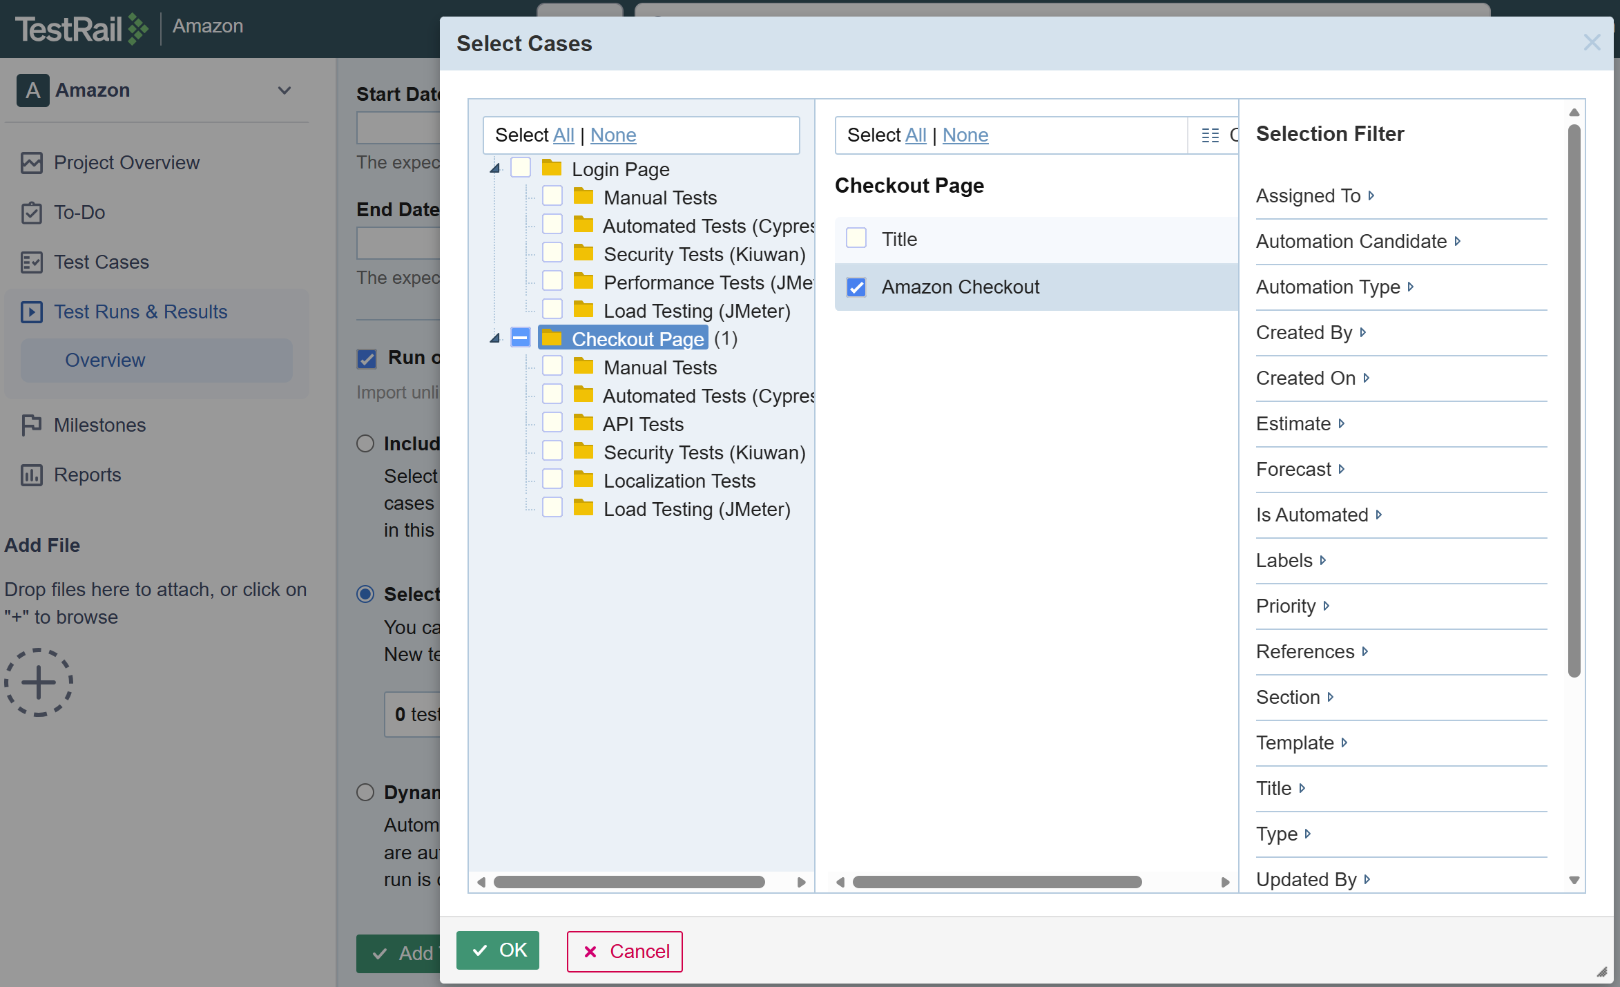Click the columns icon in cases header
1620x987 pixels.
[x=1210, y=135]
